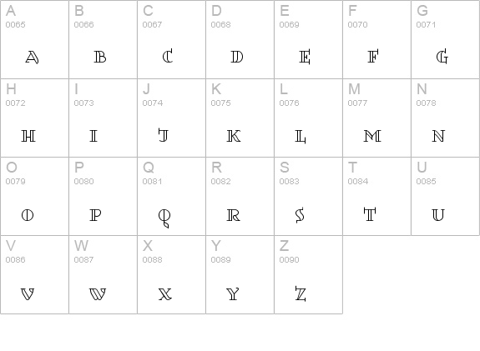Select the glyph cell for letter A
Image resolution: width=480 pixels, height=351 pixels.
coord(34,39)
